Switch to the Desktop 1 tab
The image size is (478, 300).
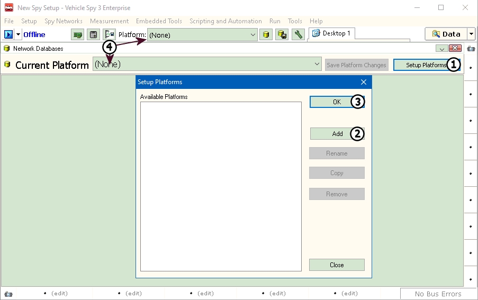(332, 33)
